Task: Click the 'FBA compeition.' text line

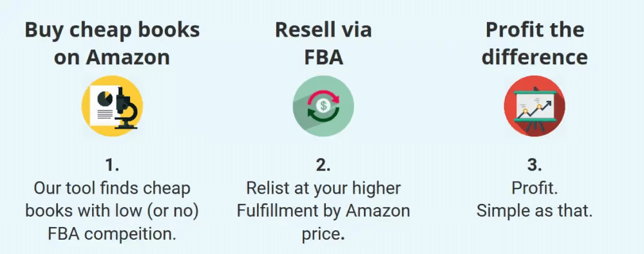Action: tap(112, 234)
